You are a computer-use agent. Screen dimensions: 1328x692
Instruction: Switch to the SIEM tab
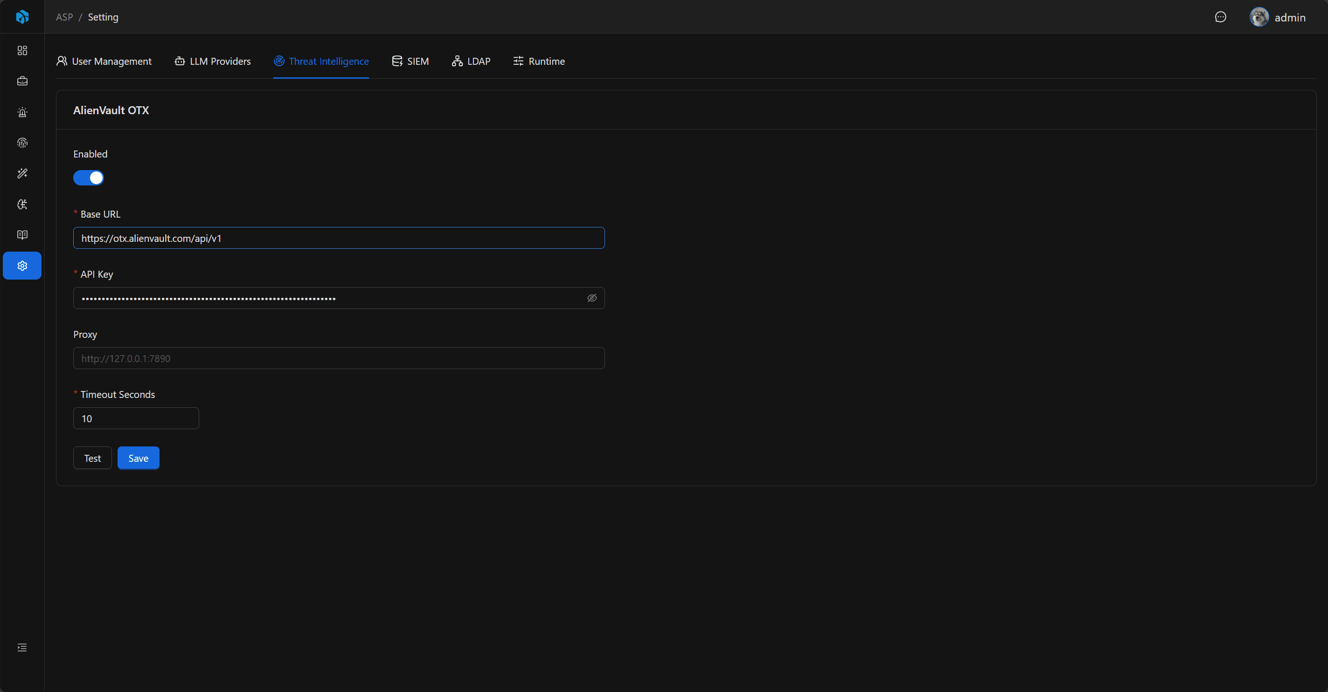(410, 61)
